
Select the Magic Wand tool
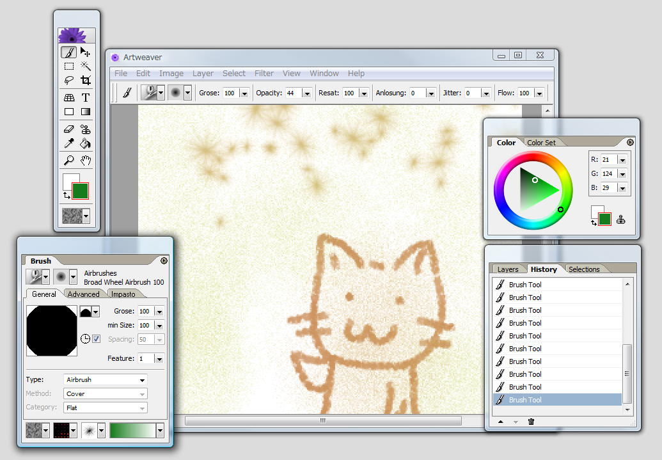pos(86,65)
